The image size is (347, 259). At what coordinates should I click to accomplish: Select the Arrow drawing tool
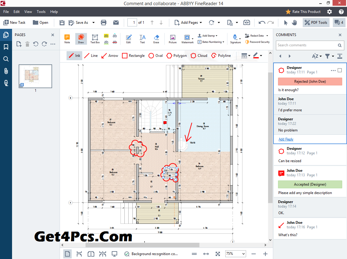pyautogui.click(x=110, y=56)
